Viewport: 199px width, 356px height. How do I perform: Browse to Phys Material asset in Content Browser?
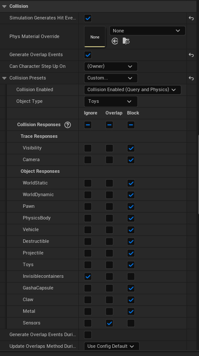tap(126, 41)
